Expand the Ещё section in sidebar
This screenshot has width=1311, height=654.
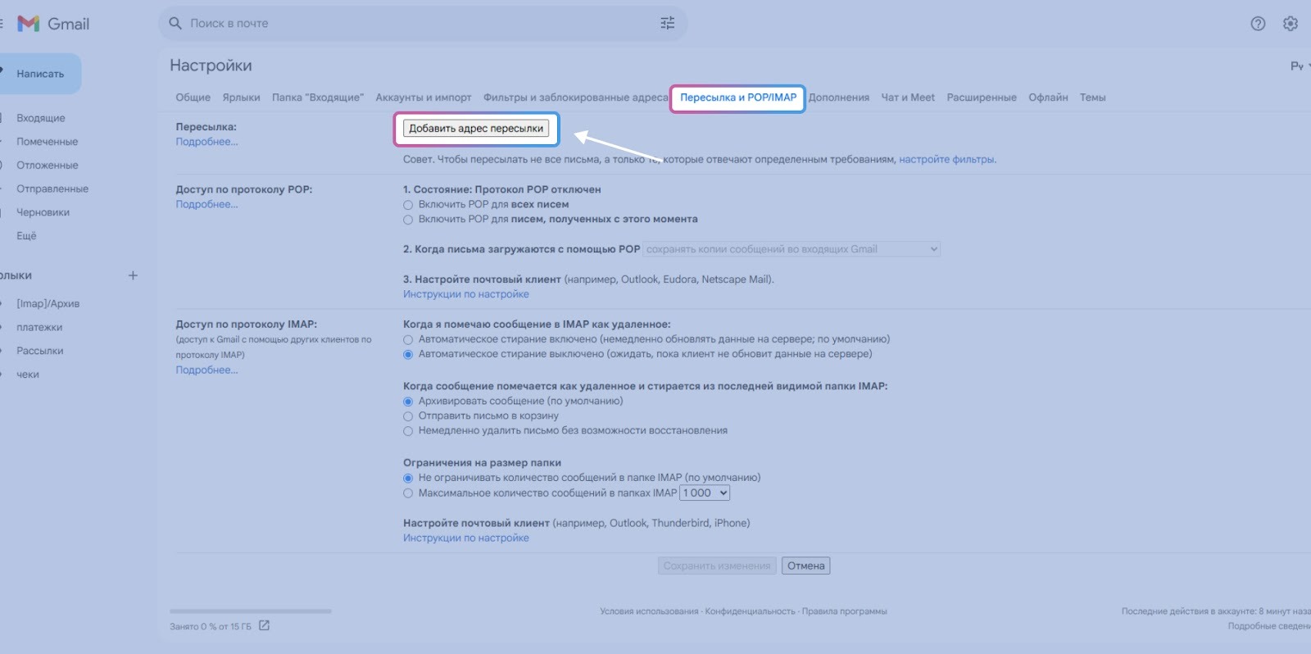(27, 236)
